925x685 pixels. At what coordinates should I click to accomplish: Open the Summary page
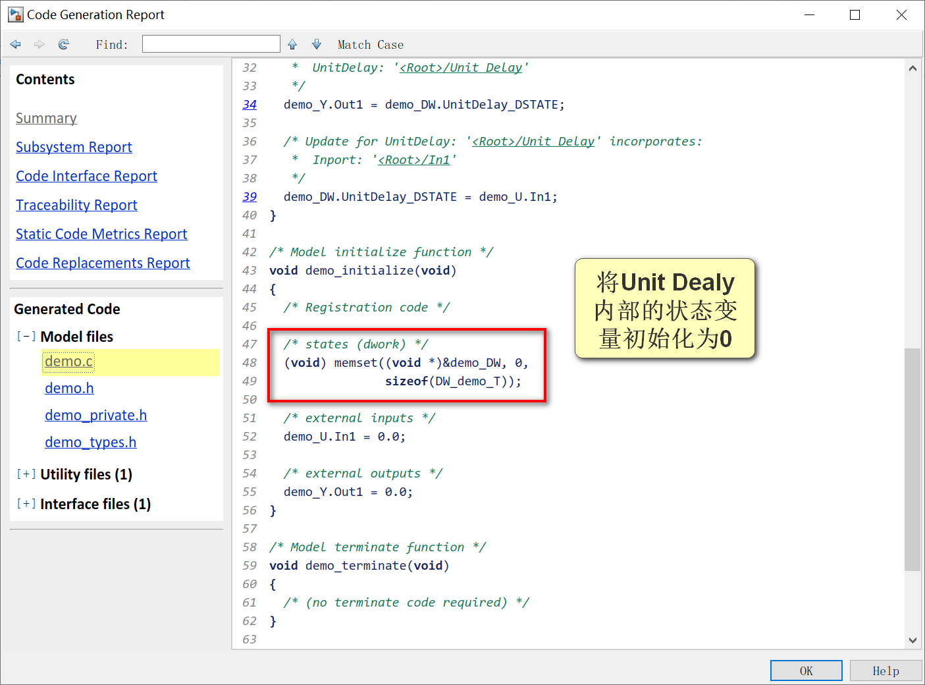click(46, 118)
